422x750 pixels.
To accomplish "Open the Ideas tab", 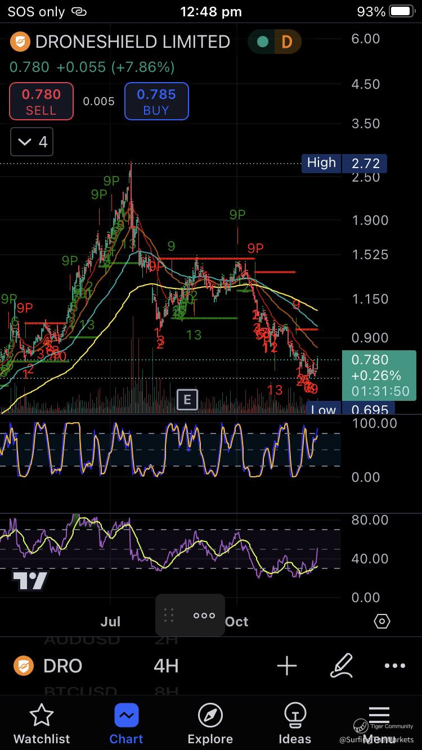I will tap(295, 724).
